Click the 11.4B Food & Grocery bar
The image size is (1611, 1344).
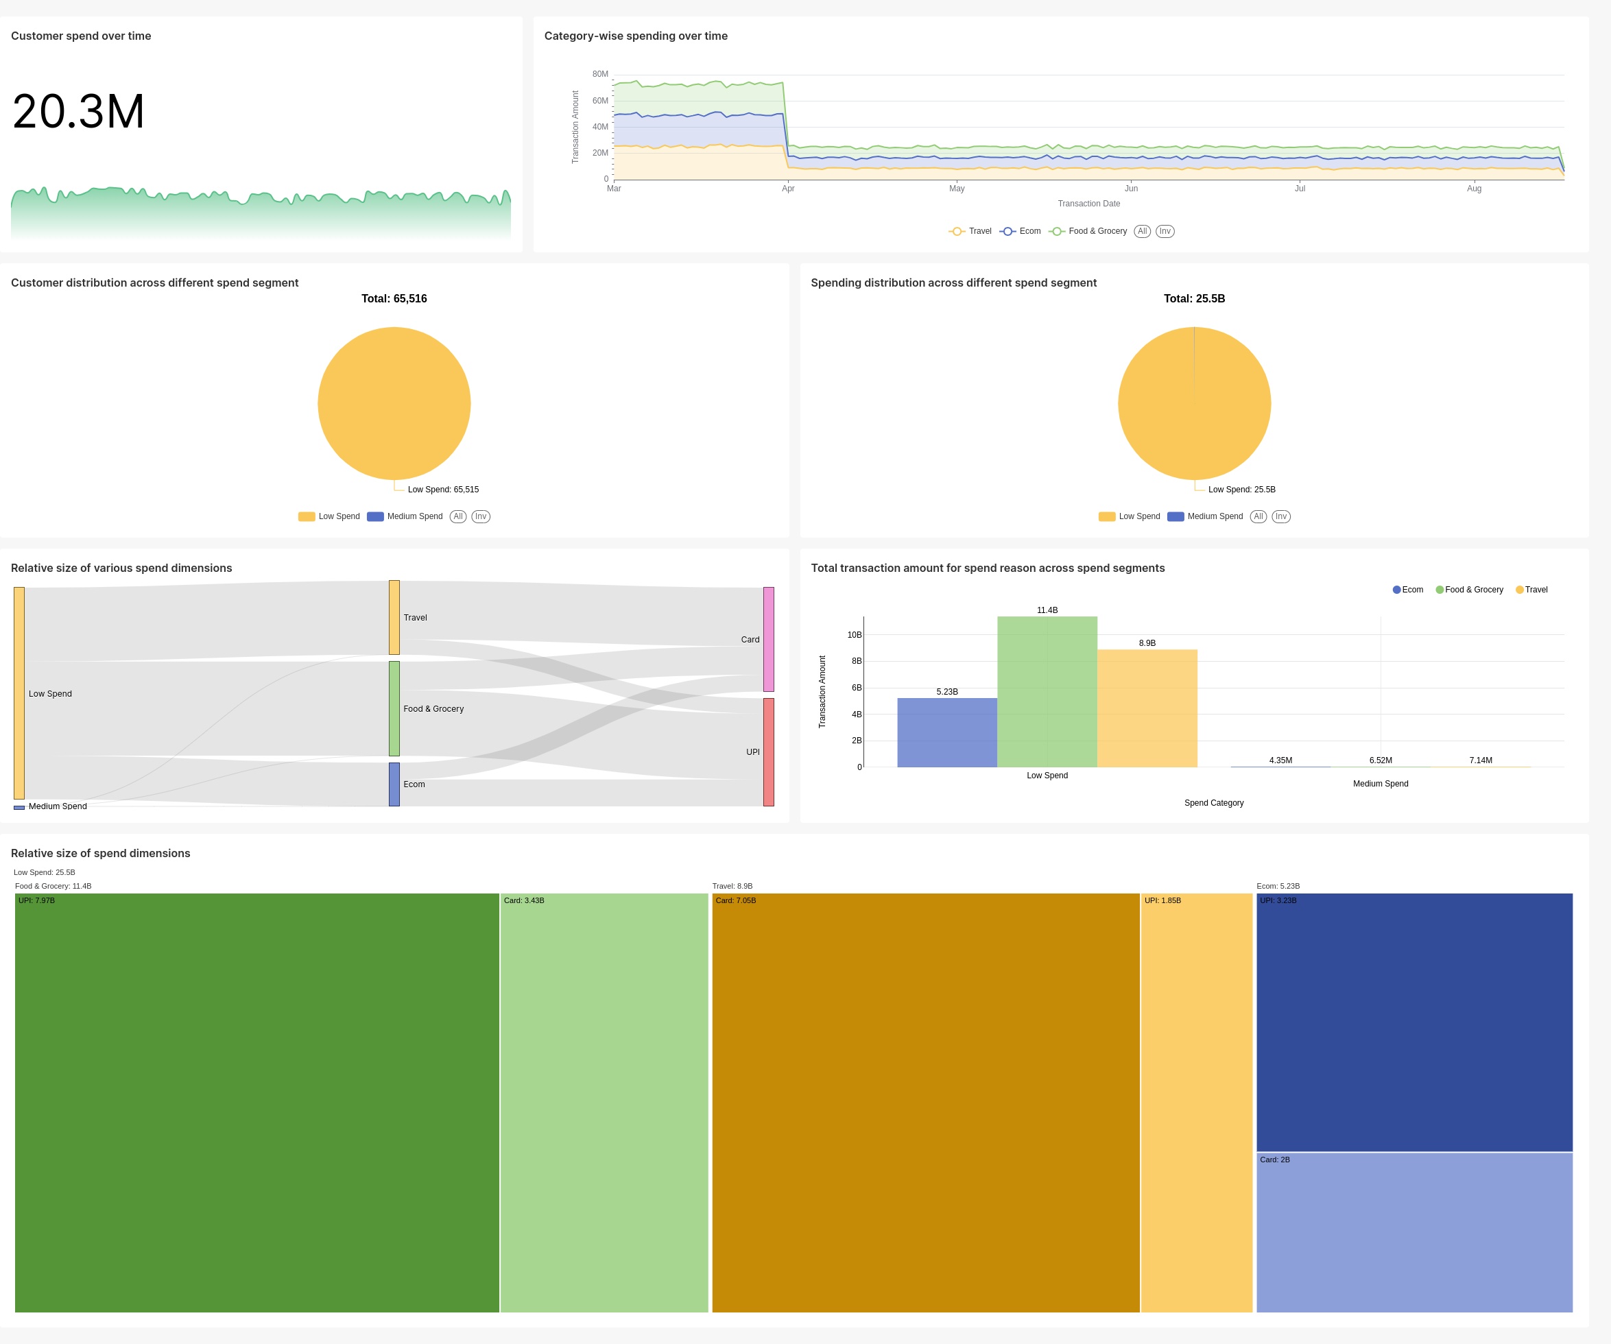[x=1047, y=692]
